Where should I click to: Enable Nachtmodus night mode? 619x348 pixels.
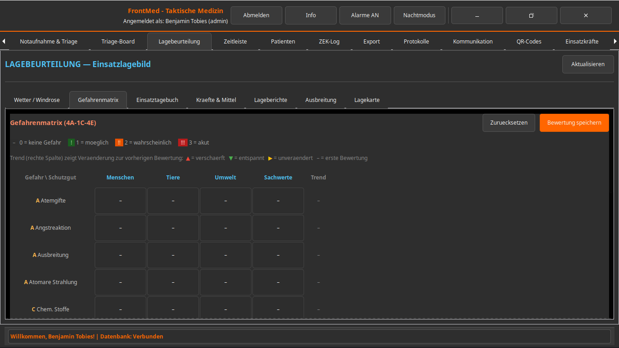[x=419, y=15]
